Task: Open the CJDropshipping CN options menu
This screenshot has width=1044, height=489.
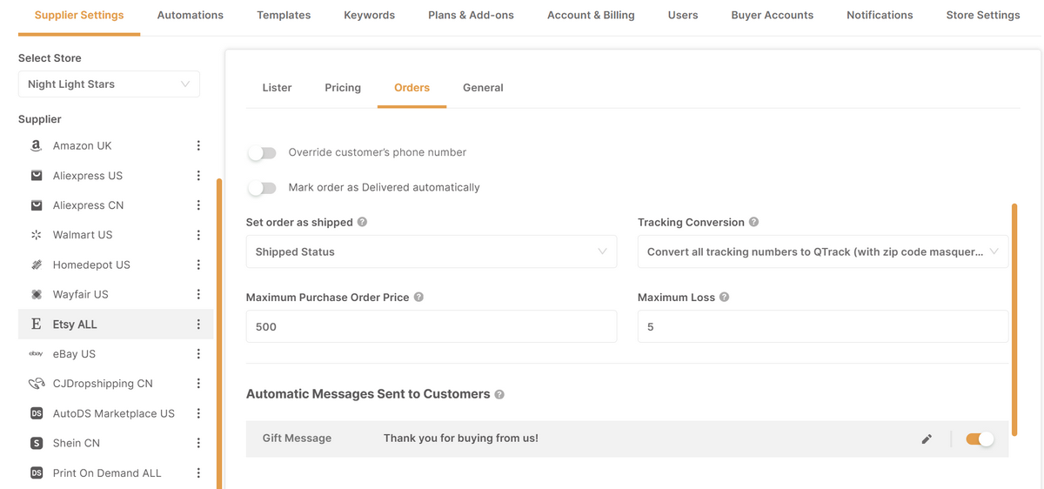Action: [x=198, y=384]
